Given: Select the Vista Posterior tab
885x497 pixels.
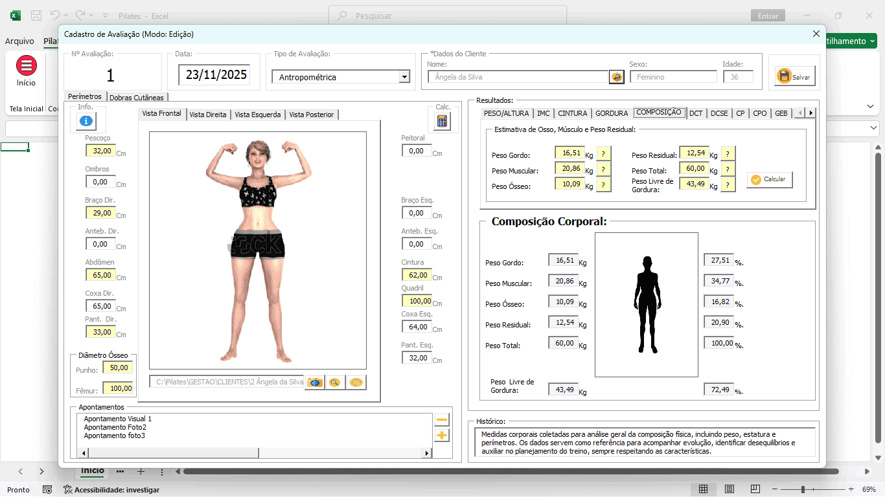Looking at the screenshot, I should tap(312, 115).
